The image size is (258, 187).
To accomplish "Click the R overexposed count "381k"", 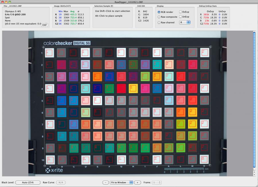I will pyautogui.click(x=206, y=15).
